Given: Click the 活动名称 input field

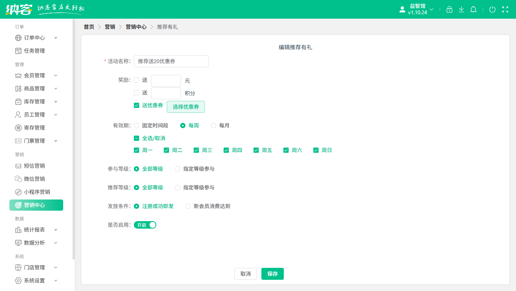Looking at the screenshot, I should coord(171,61).
